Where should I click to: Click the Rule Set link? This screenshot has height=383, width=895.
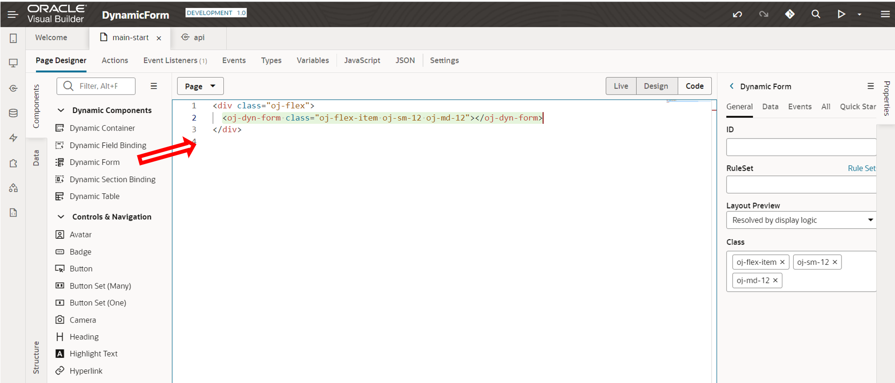tap(861, 168)
